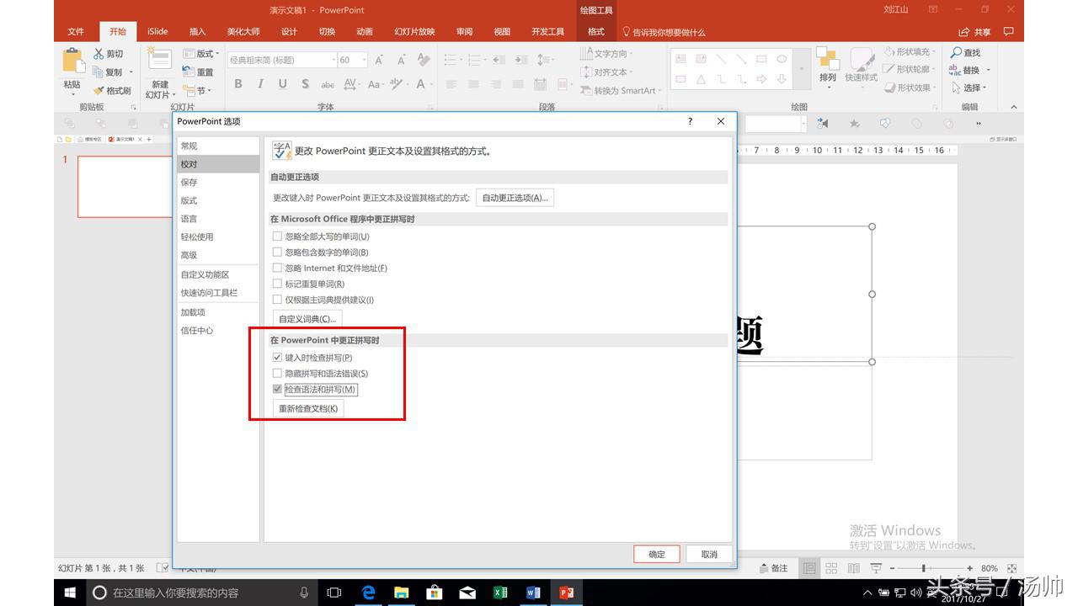This screenshot has height=606, width=1078.
Task: Click the Recheck Document button
Action: (x=308, y=409)
